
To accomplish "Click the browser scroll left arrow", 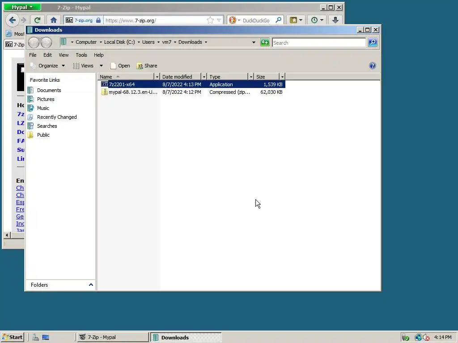I will click(x=7, y=235).
